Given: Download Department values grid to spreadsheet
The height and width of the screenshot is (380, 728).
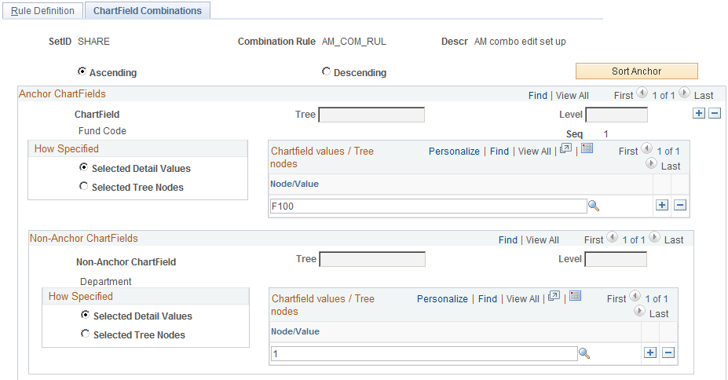Looking at the screenshot, I should pos(575,296).
